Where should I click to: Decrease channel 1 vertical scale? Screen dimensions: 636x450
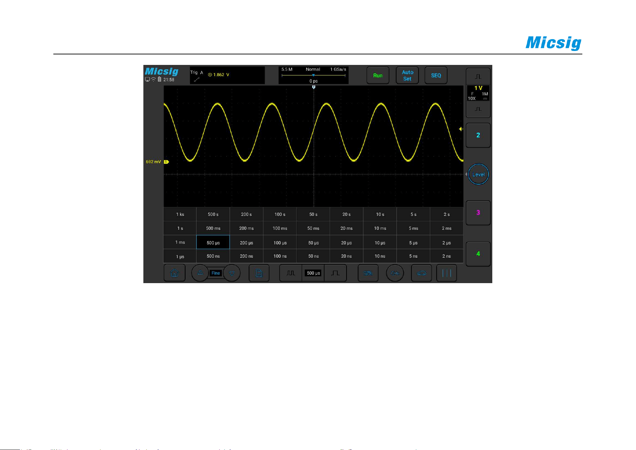[x=478, y=109]
